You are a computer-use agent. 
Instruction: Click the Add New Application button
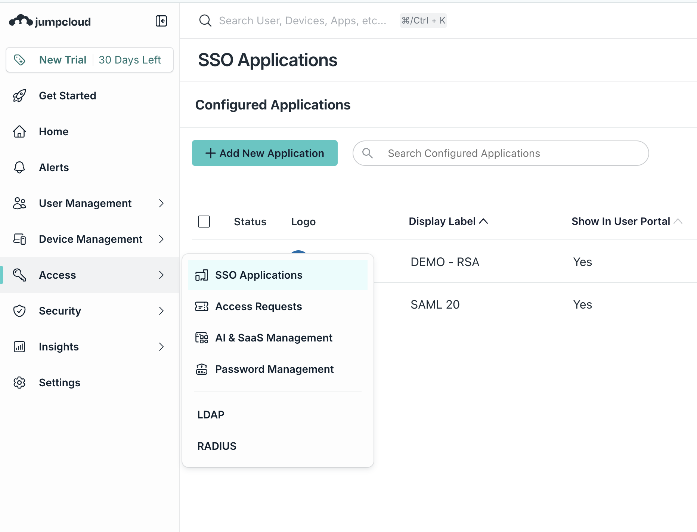pos(264,153)
